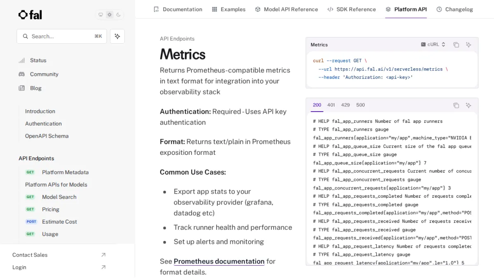Open the Search field
This screenshot has height=278, width=494.
(x=62, y=36)
